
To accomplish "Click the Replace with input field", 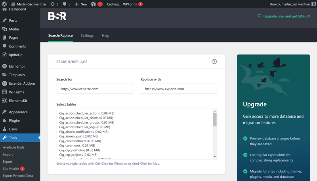I will (179, 89).
